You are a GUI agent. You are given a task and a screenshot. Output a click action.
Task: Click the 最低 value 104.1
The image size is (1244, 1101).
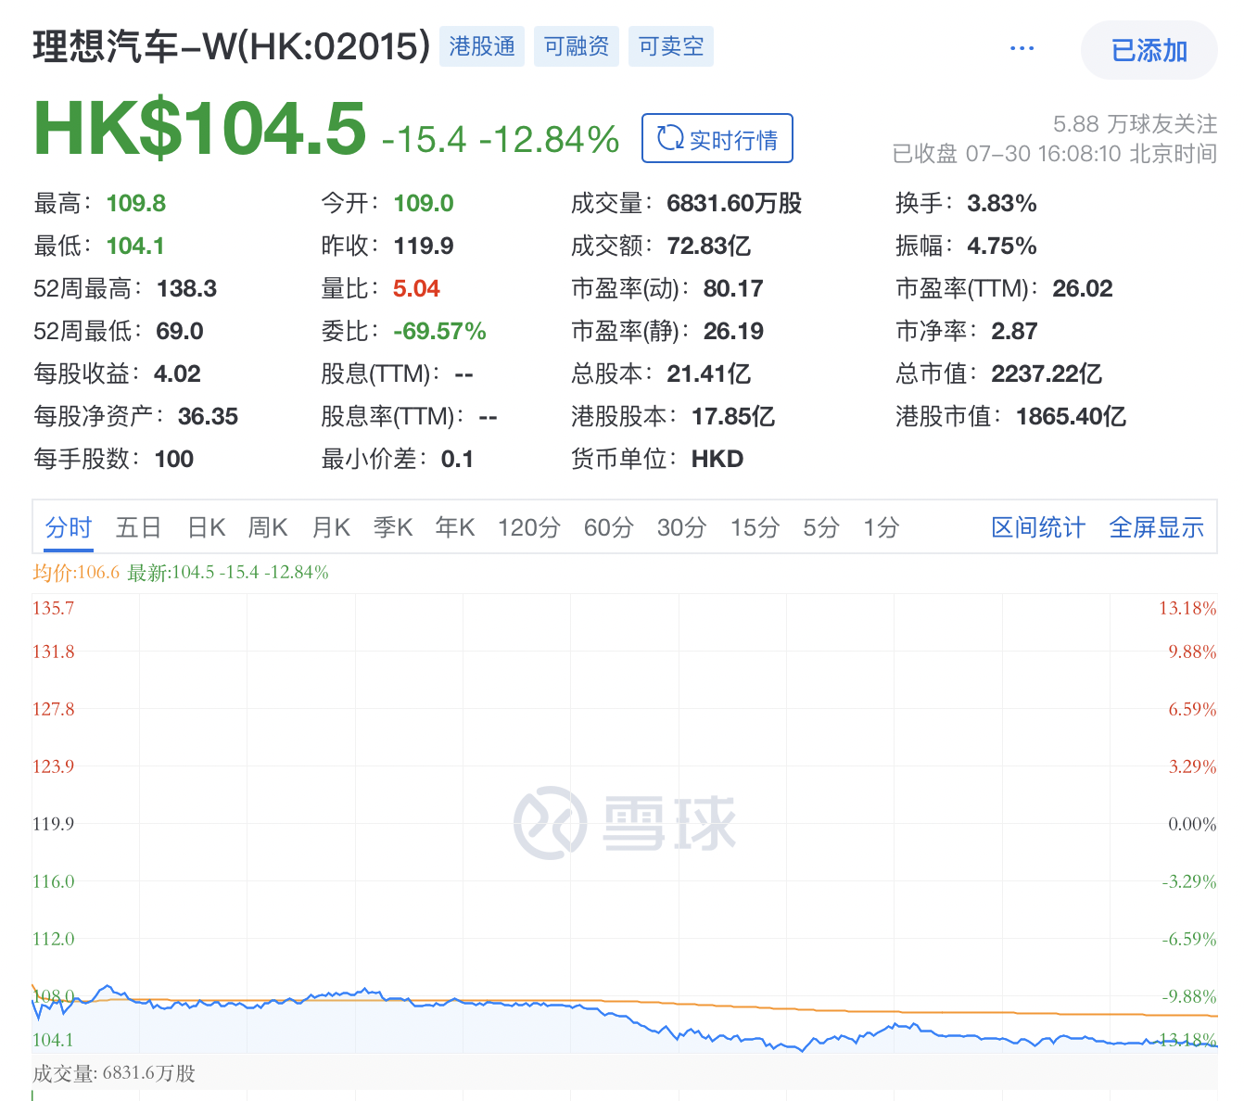pyautogui.click(x=135, y=246)
